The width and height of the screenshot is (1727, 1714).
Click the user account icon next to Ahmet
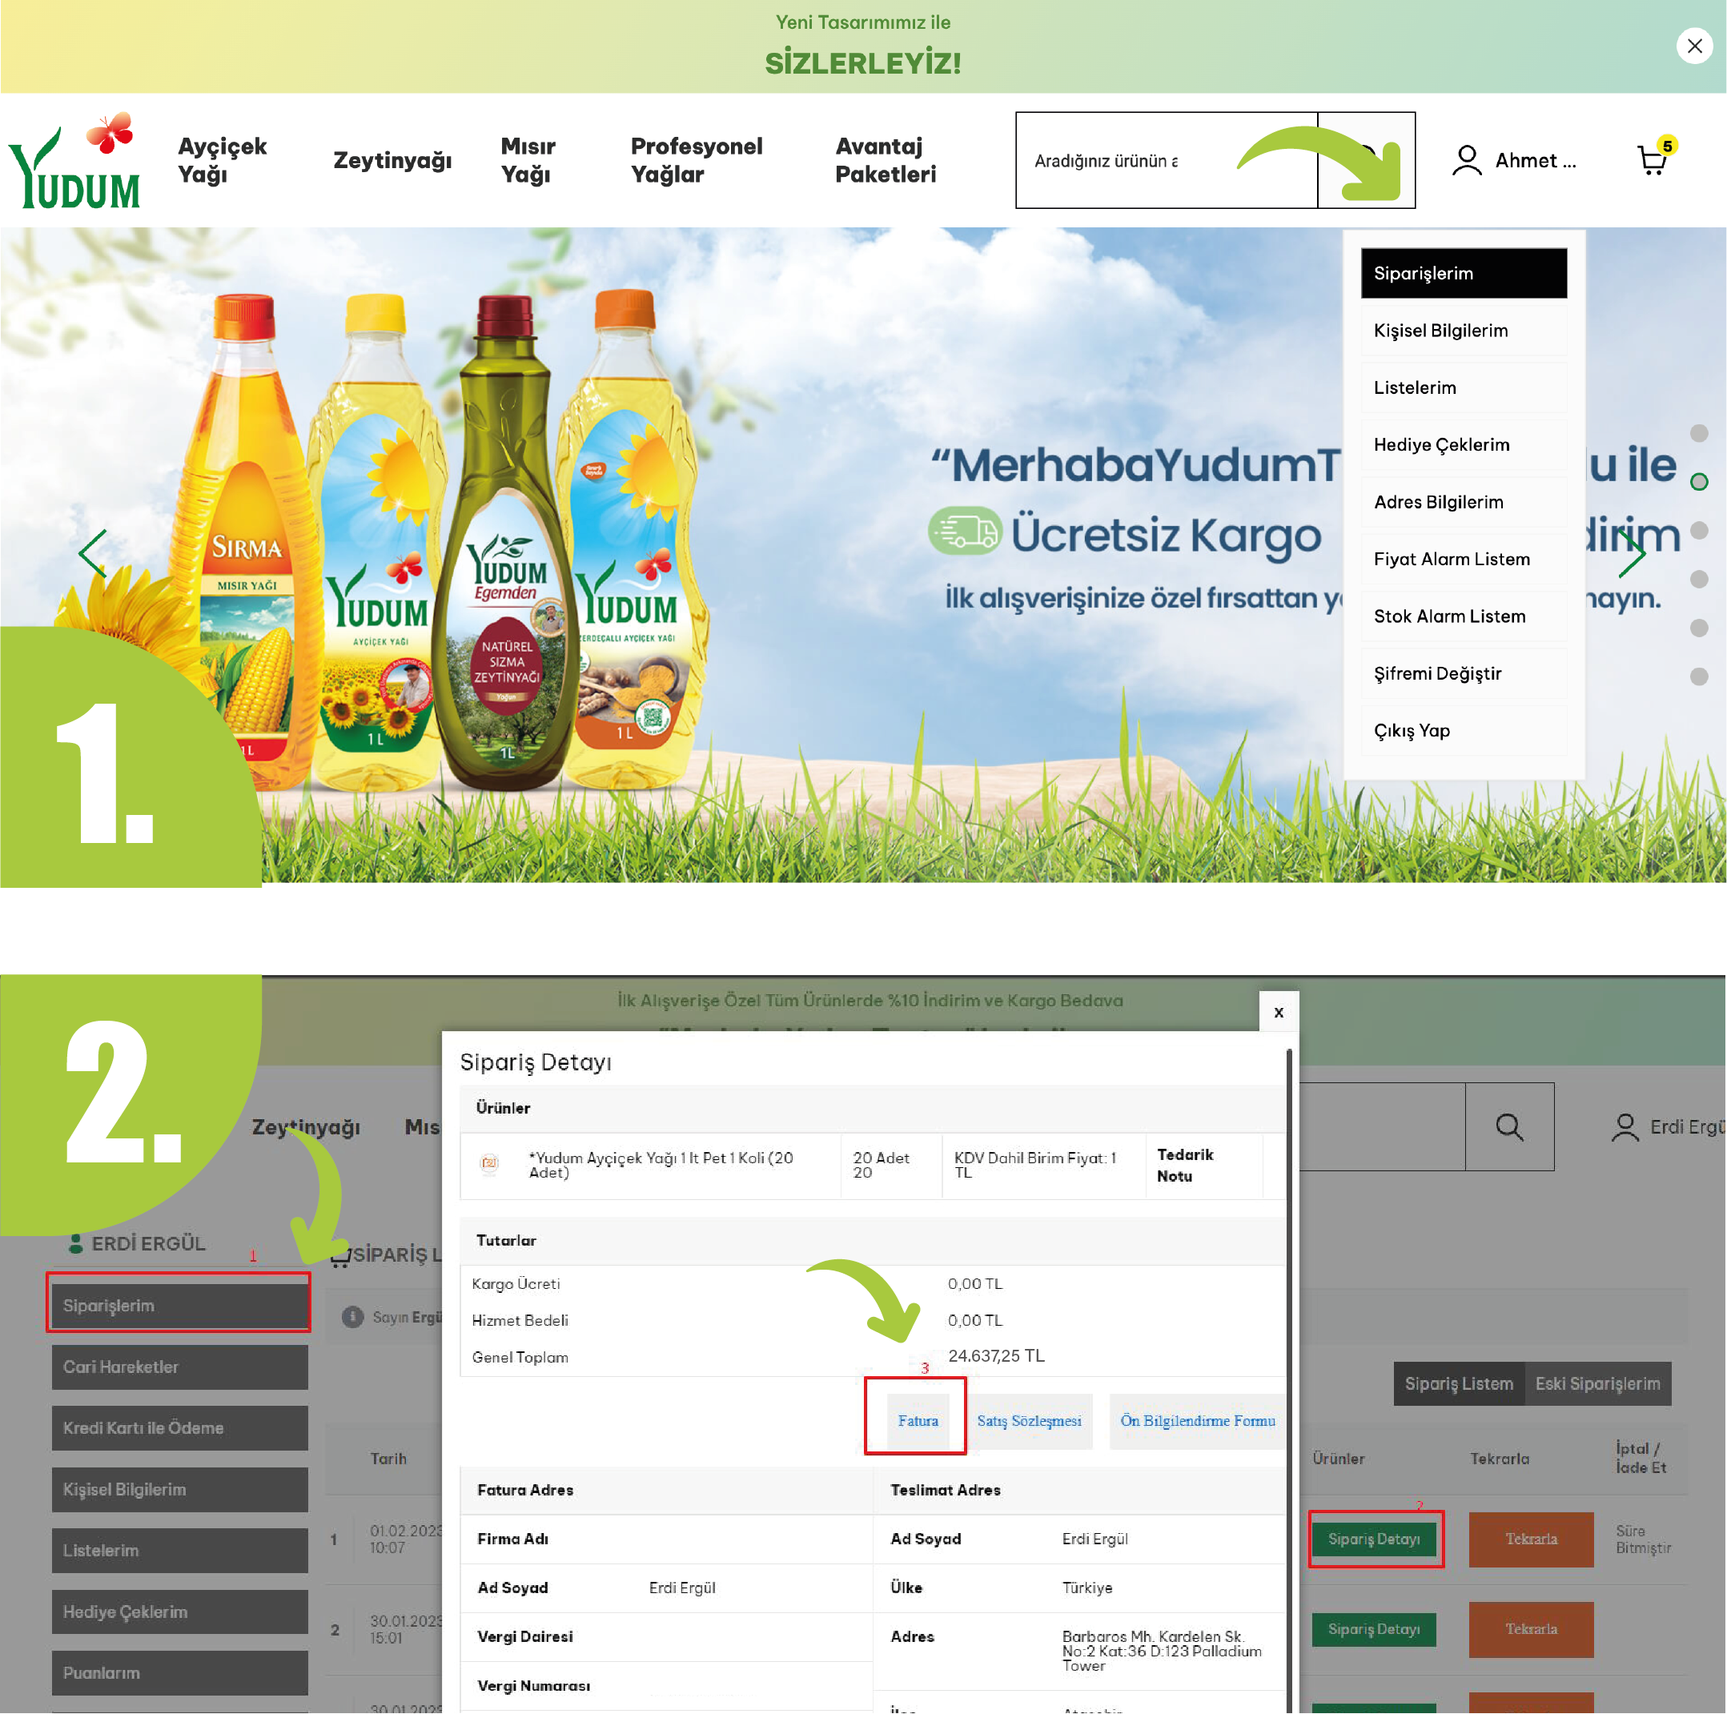pos(1467,161)
